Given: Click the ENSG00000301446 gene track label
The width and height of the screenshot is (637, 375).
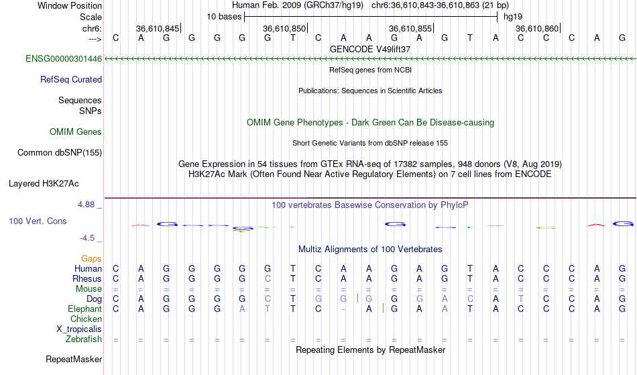Looking at the screenshot, I should pos(64,59).
